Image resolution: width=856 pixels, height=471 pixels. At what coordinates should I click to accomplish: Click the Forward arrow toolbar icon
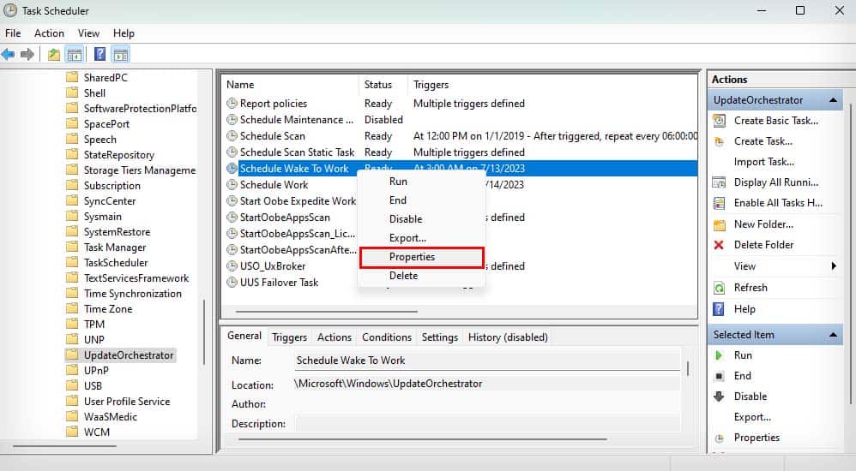tap(27, 54)
